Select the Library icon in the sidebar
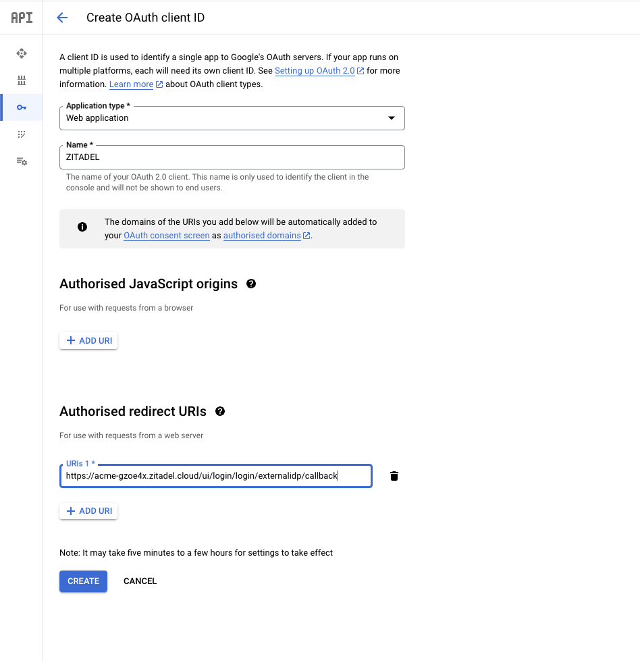The height and width of the screenshot is (661, 640). (x=22, y=80)
